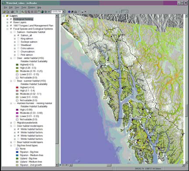Open the Help menu
This screenshot has width=189, height=171.
pyautogui.click(x=39, y=7)
